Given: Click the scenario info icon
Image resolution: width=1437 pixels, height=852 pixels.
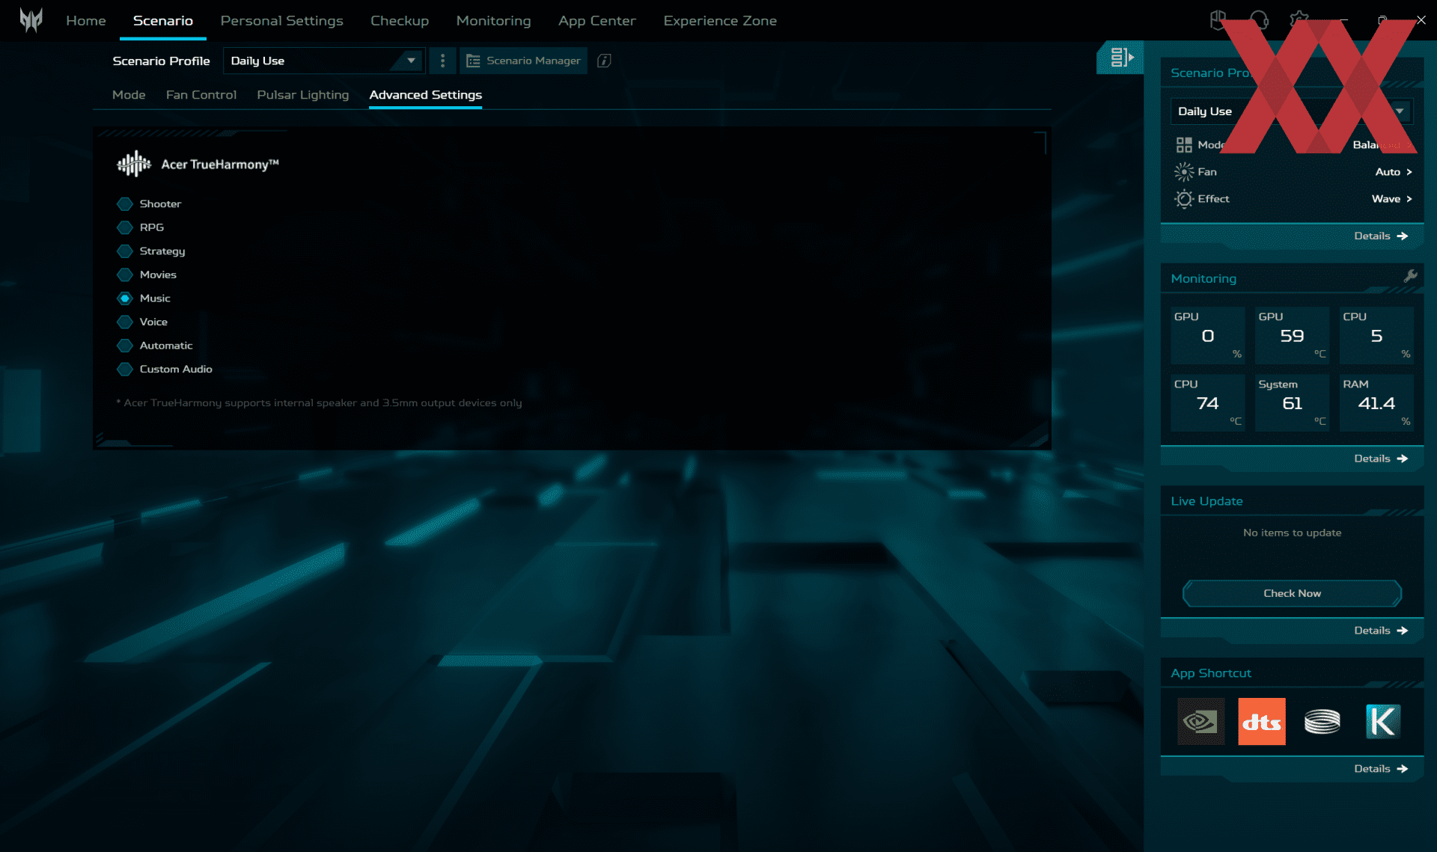Looking at the screenshot, I should [x=604, y=61].
